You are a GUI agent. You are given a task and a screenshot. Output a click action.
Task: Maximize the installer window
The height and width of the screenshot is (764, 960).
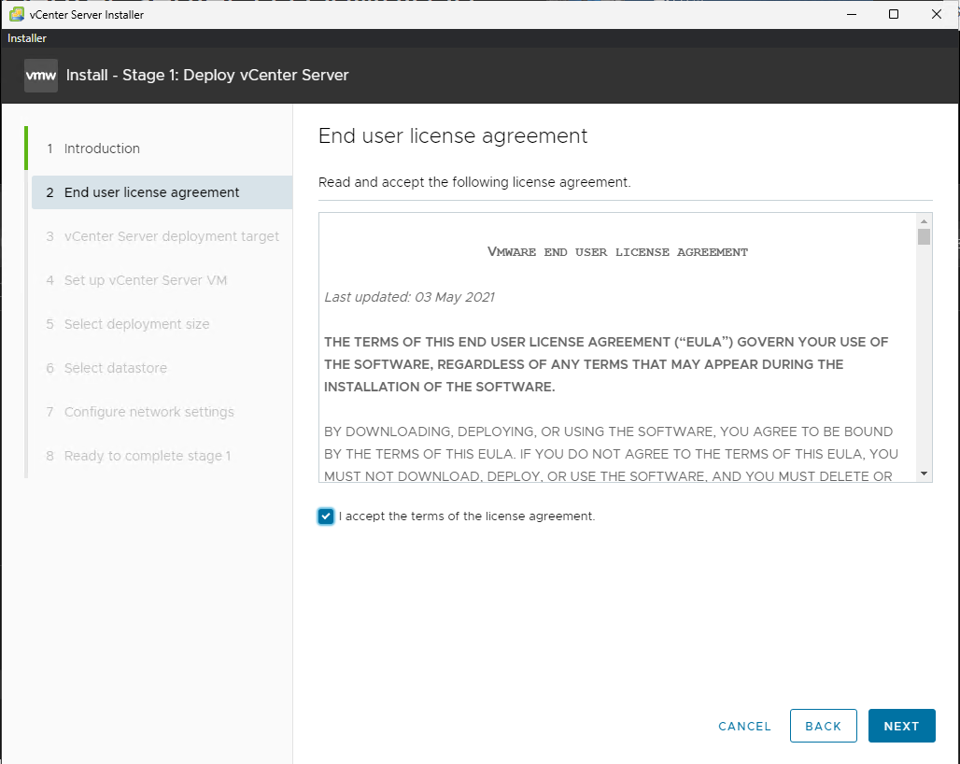(x=894, y=14)
